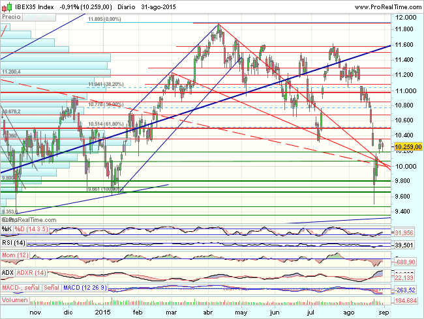The image size is (424, 319).
Task: Click the may month marker on time axis
Action: click(x=241, y=312)
